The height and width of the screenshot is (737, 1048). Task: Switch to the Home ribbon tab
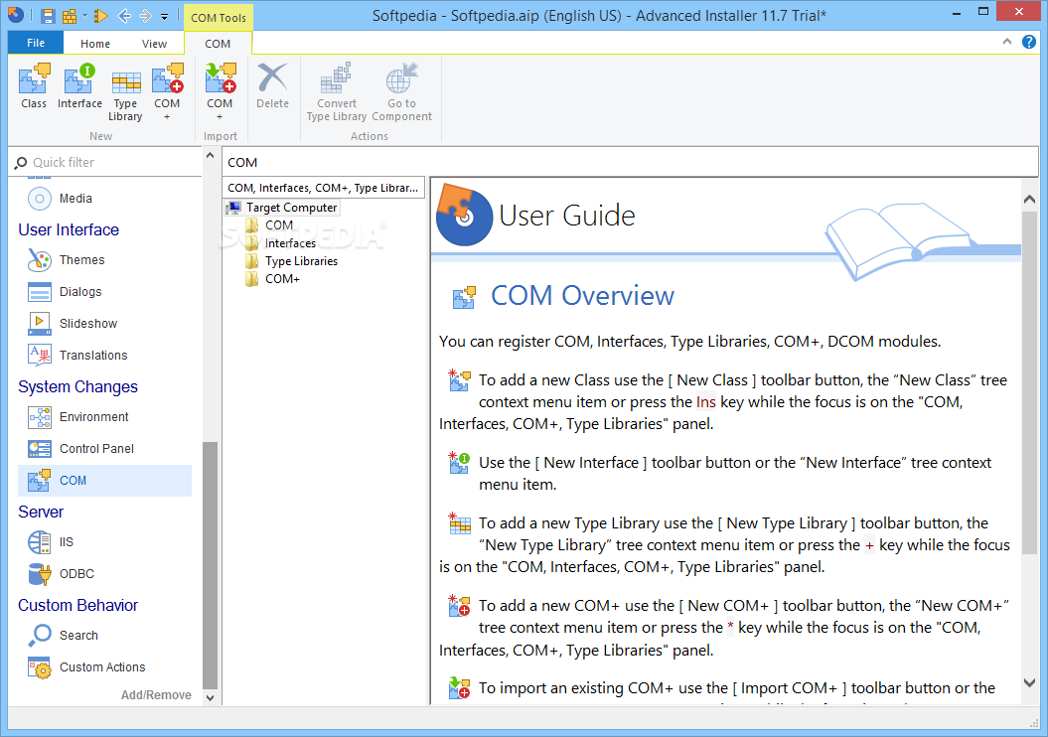pyautogui.click(x=95, y=44)
